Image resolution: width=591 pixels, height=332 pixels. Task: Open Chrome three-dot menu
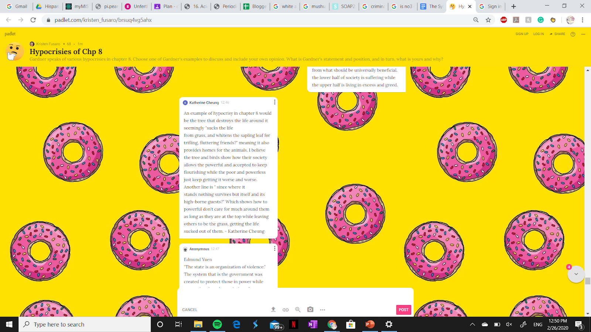pos(583,20)
